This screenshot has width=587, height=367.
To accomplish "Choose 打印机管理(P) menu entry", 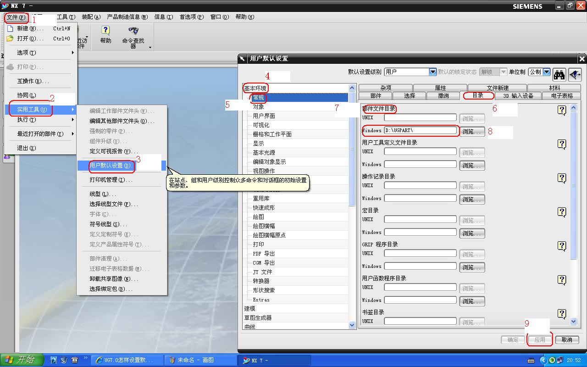I will point(122,180).
